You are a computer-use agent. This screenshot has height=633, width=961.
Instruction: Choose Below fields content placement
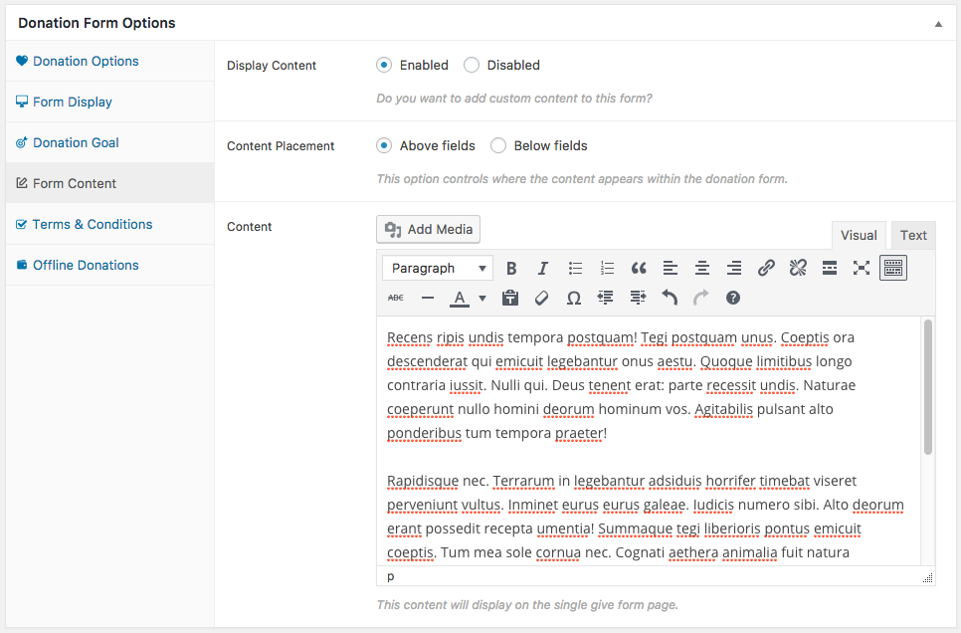point(498,145)
